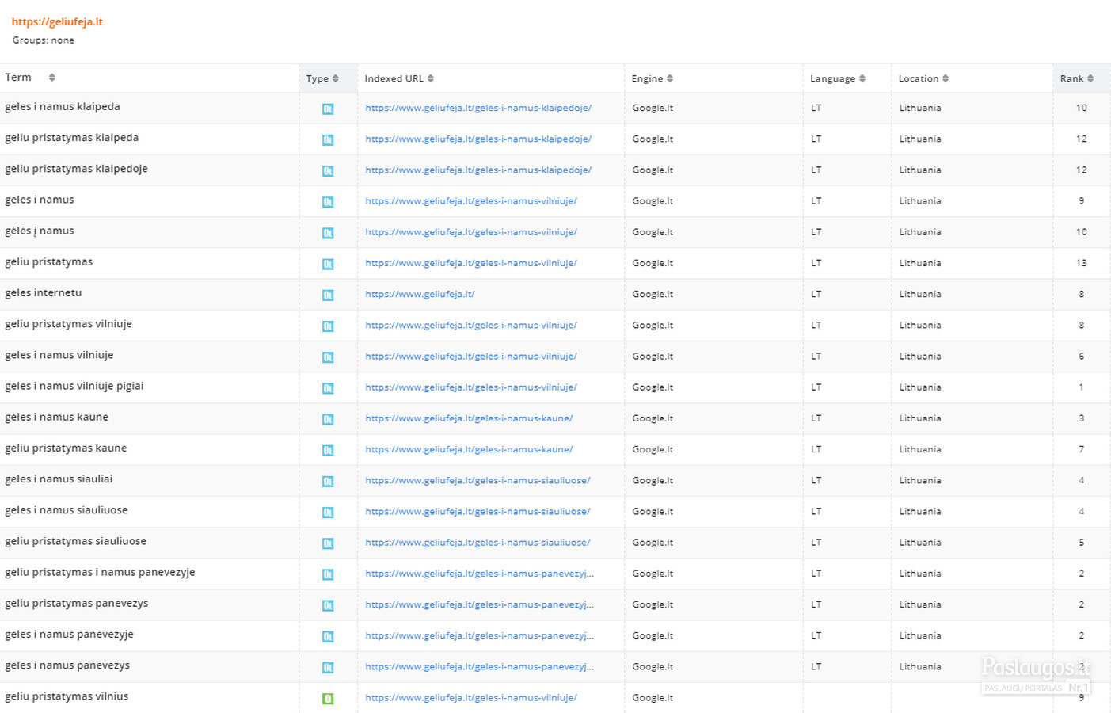Select the Term column header label

pos(18,78)
